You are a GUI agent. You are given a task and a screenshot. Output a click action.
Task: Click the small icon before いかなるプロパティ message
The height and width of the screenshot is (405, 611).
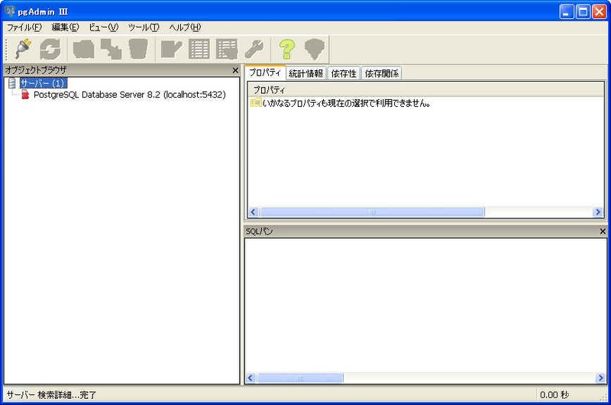coord(256,103)
